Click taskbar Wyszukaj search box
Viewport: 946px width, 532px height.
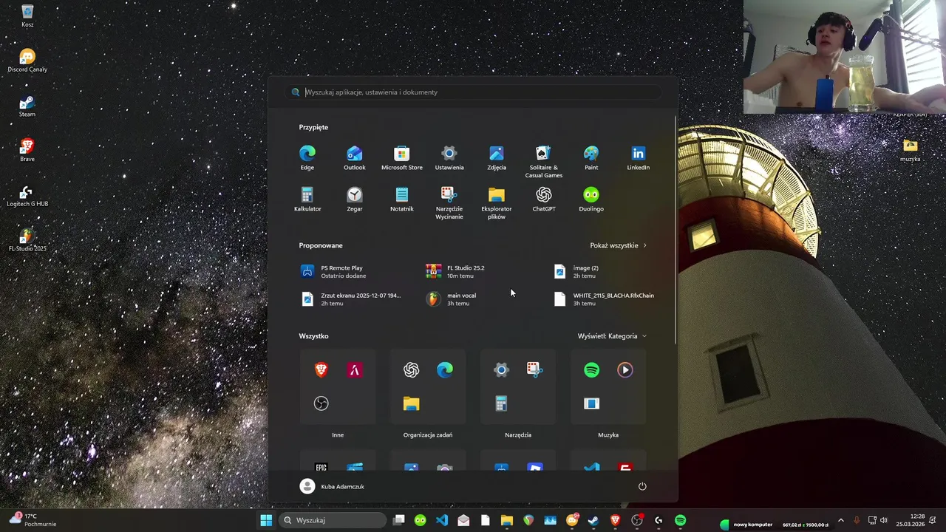coord(333,520)
